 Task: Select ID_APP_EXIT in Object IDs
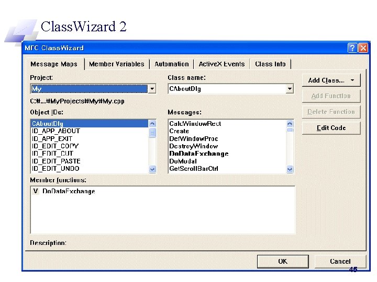[90, 138]
